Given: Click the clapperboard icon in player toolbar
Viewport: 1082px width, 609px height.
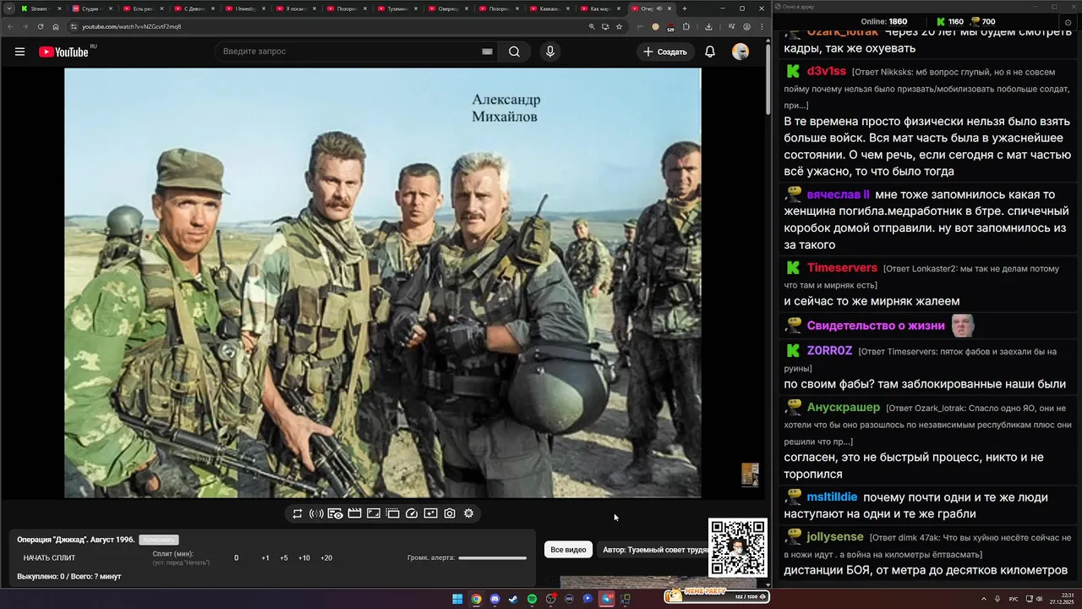Looking at the screenshot, I should pyautogui.click(x=354, y=513).
